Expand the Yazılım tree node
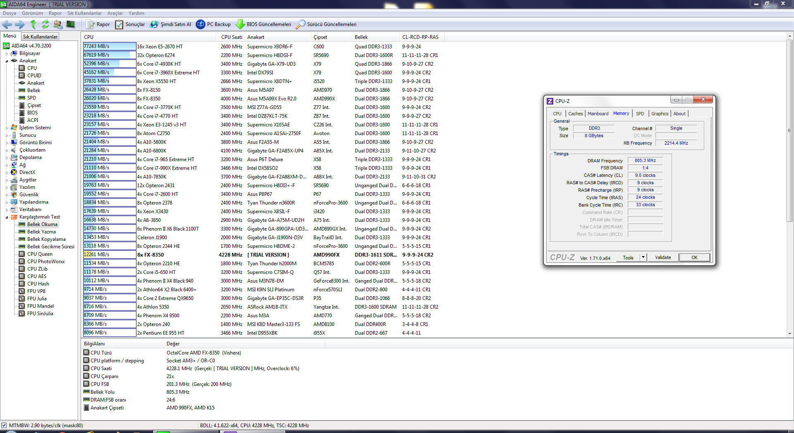The width and height of the screenshot is (794, 433). pos(7,188)
